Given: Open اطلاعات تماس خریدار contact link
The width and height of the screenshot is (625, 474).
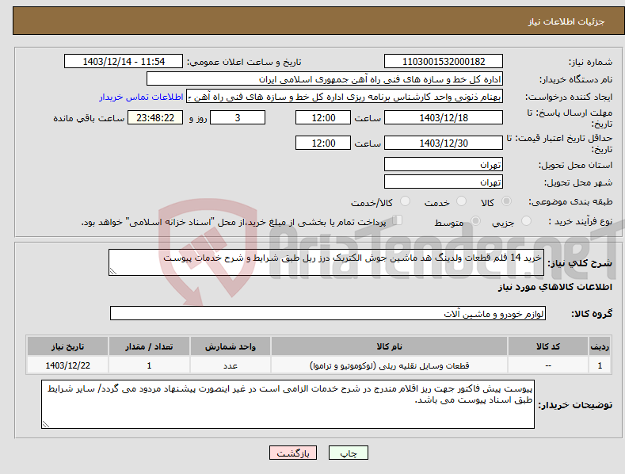Looking at the screenshot, I should [x=141, y=97].
